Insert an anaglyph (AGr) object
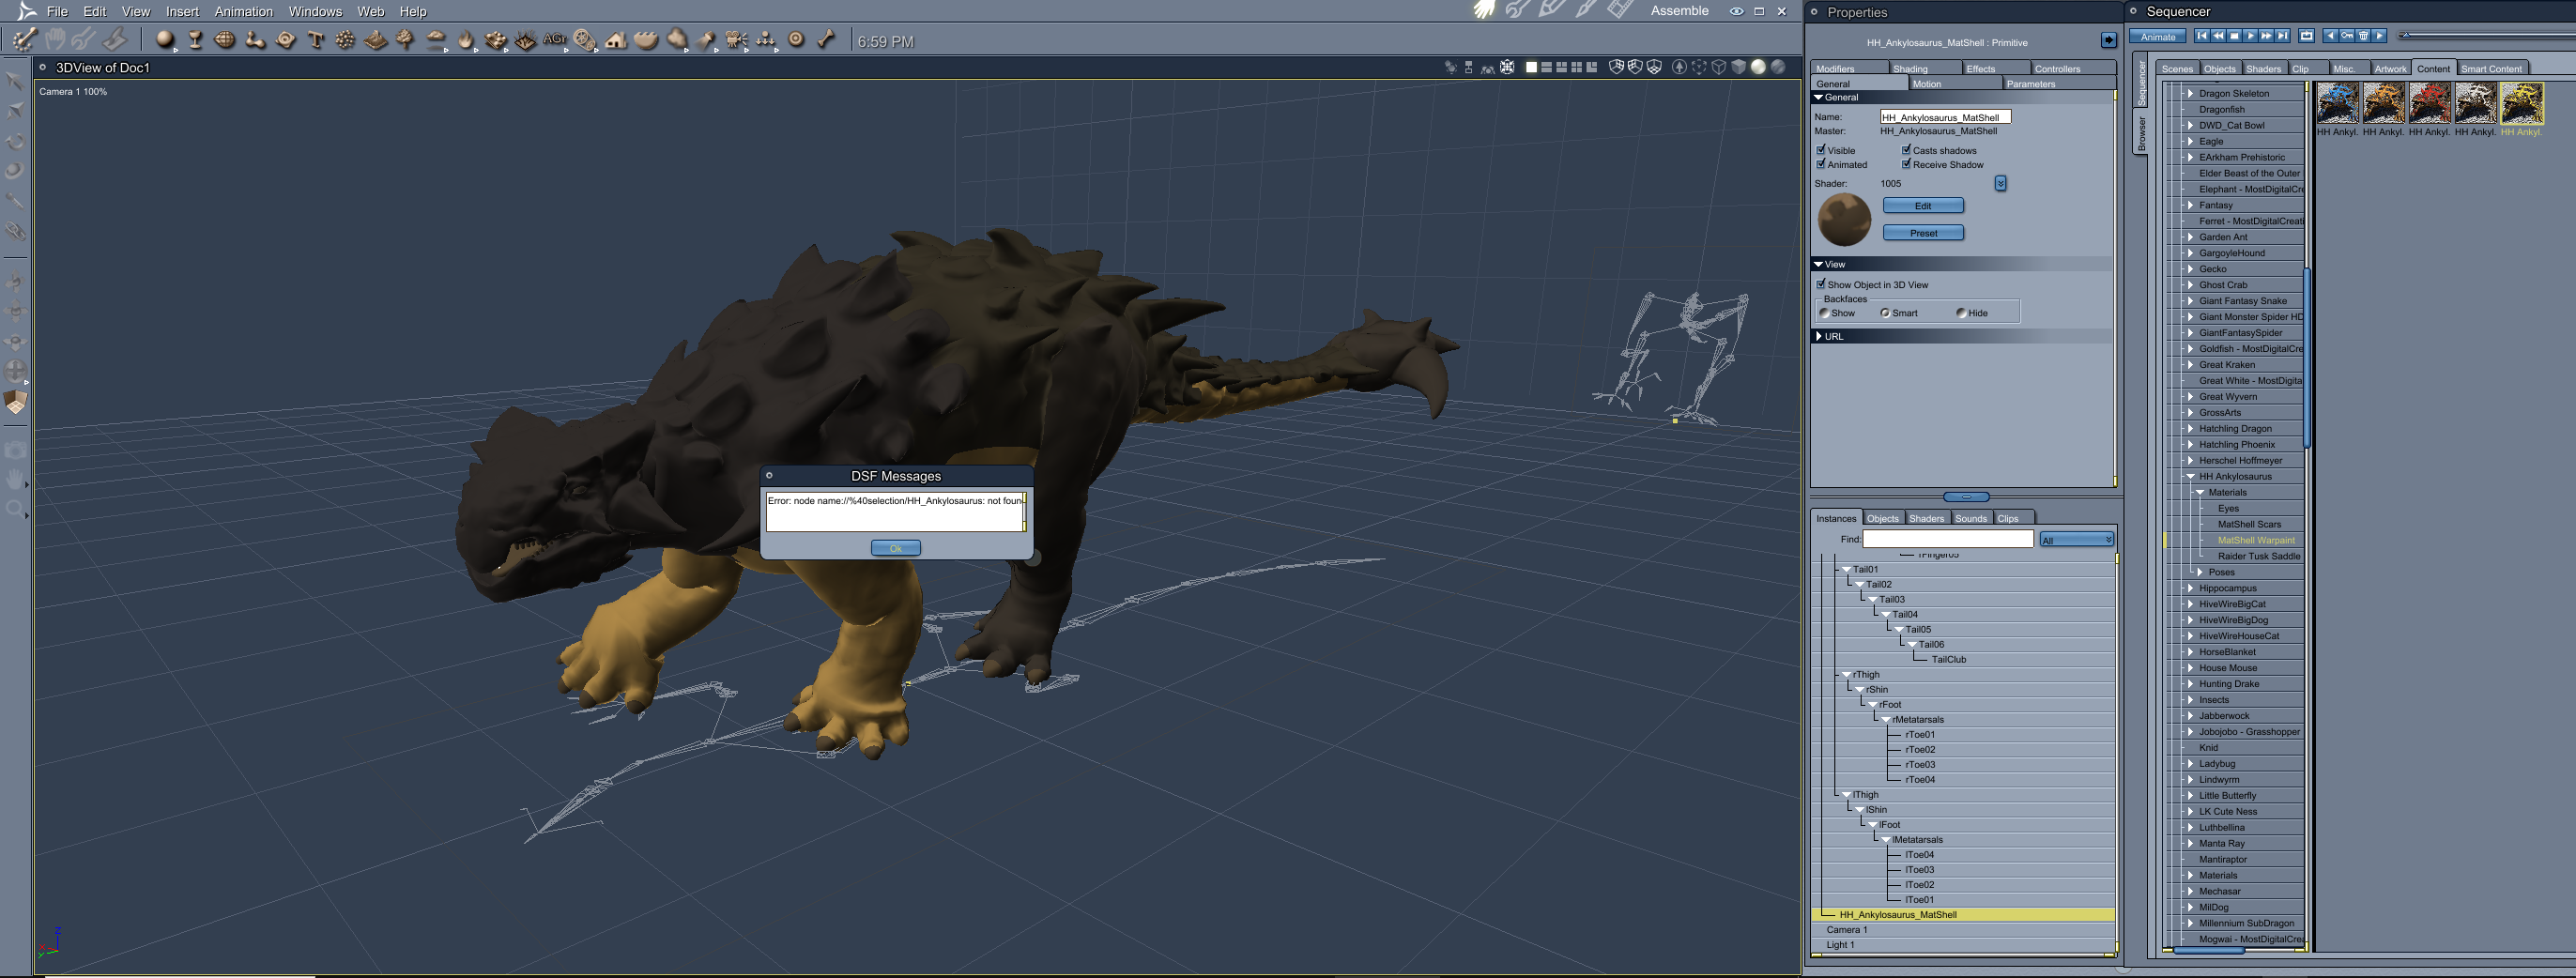This screenshot has width=2576, height=978. (555, 40)
